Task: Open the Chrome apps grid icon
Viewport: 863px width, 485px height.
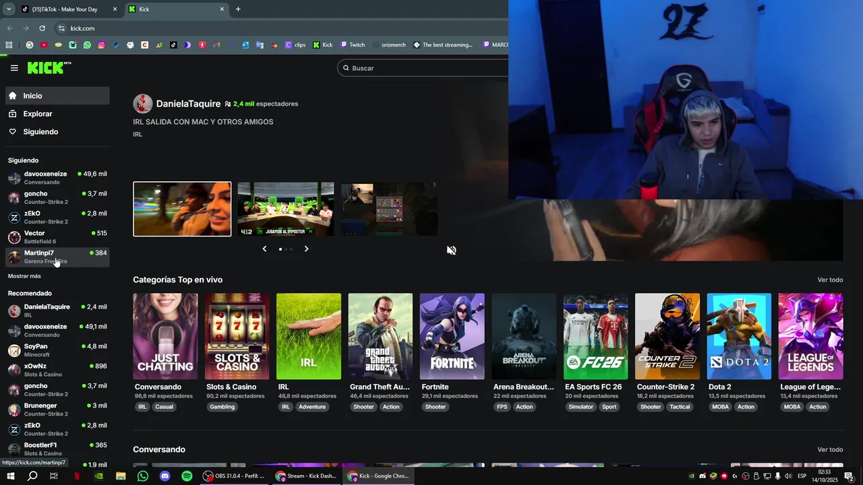Action: pyautogui.click(x=9, y=45)
